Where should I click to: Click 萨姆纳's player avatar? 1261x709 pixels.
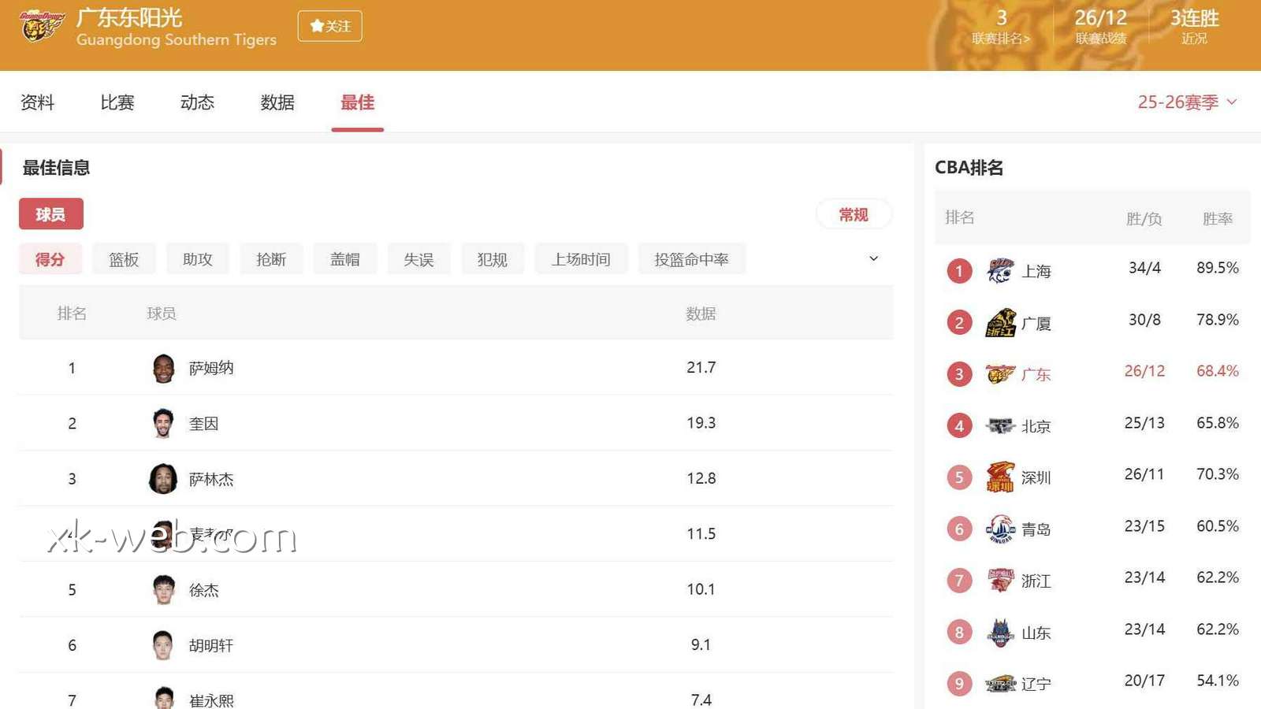pos(163,368)
